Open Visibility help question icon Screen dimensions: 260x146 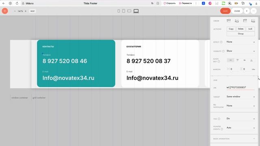(223, 51)
